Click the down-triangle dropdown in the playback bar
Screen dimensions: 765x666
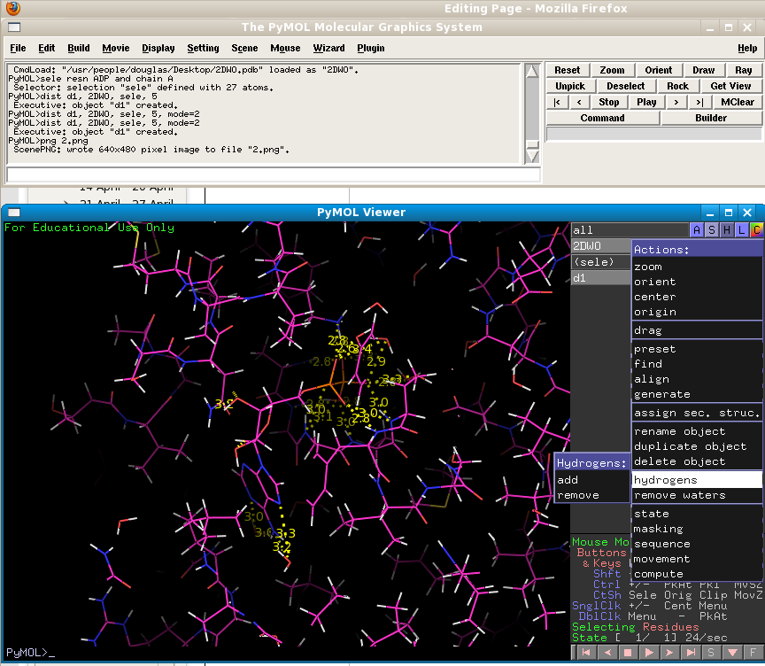[x=732, y=653]
